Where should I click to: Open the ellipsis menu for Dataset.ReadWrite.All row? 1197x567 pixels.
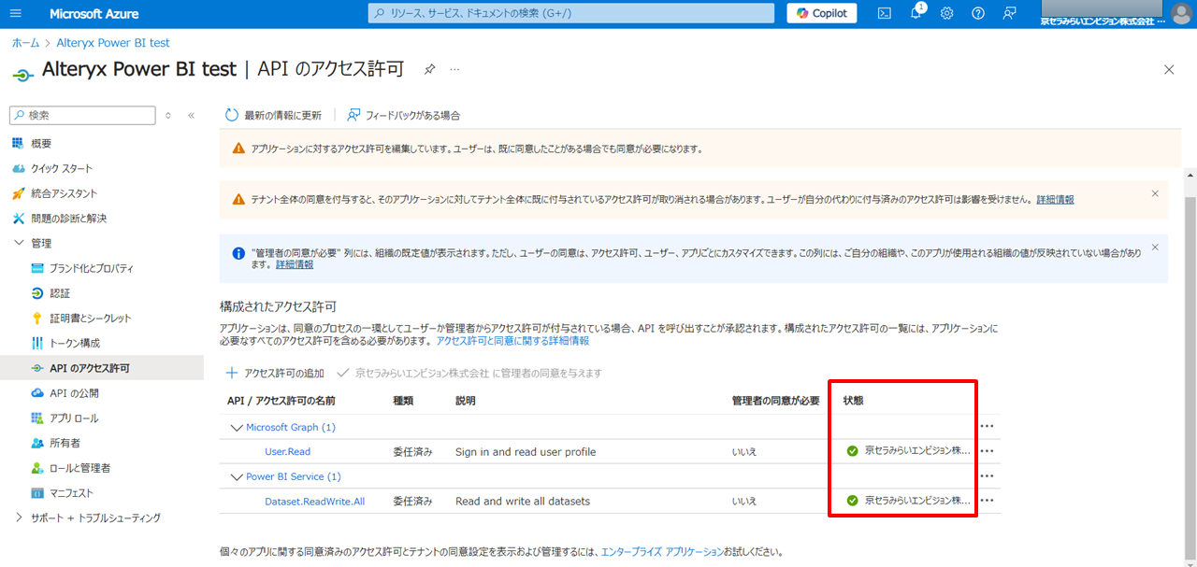pos(987,501)
